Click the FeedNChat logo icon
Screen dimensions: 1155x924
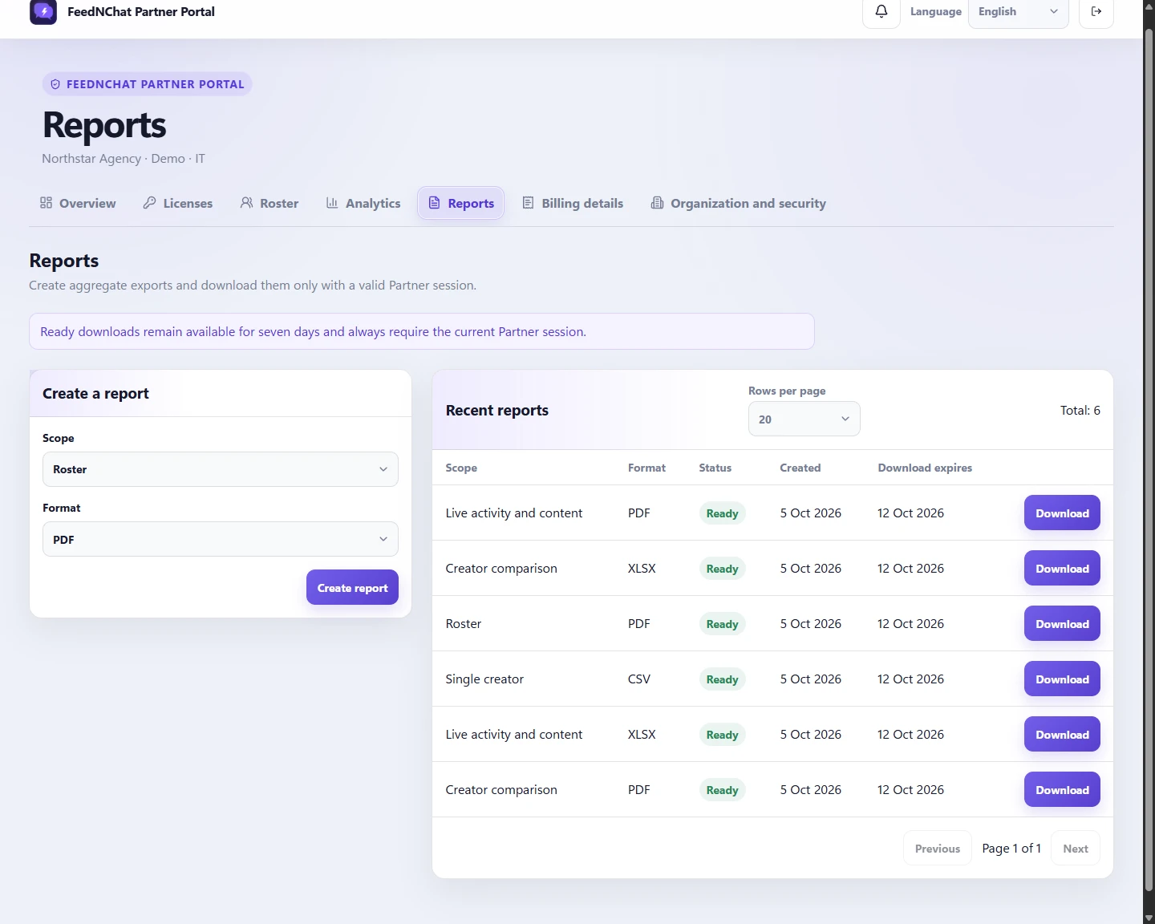coord(43,11)
